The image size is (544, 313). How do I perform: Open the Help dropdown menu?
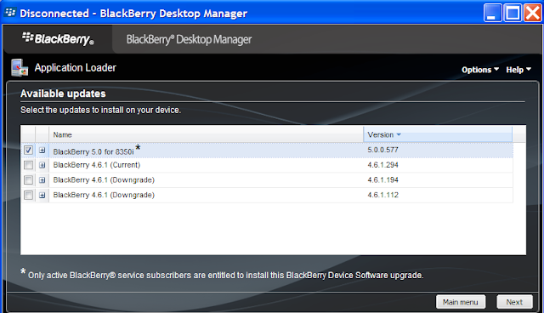pos(518,70)
